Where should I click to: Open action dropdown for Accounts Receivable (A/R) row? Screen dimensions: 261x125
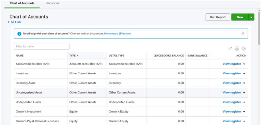[x=244, y=64]
